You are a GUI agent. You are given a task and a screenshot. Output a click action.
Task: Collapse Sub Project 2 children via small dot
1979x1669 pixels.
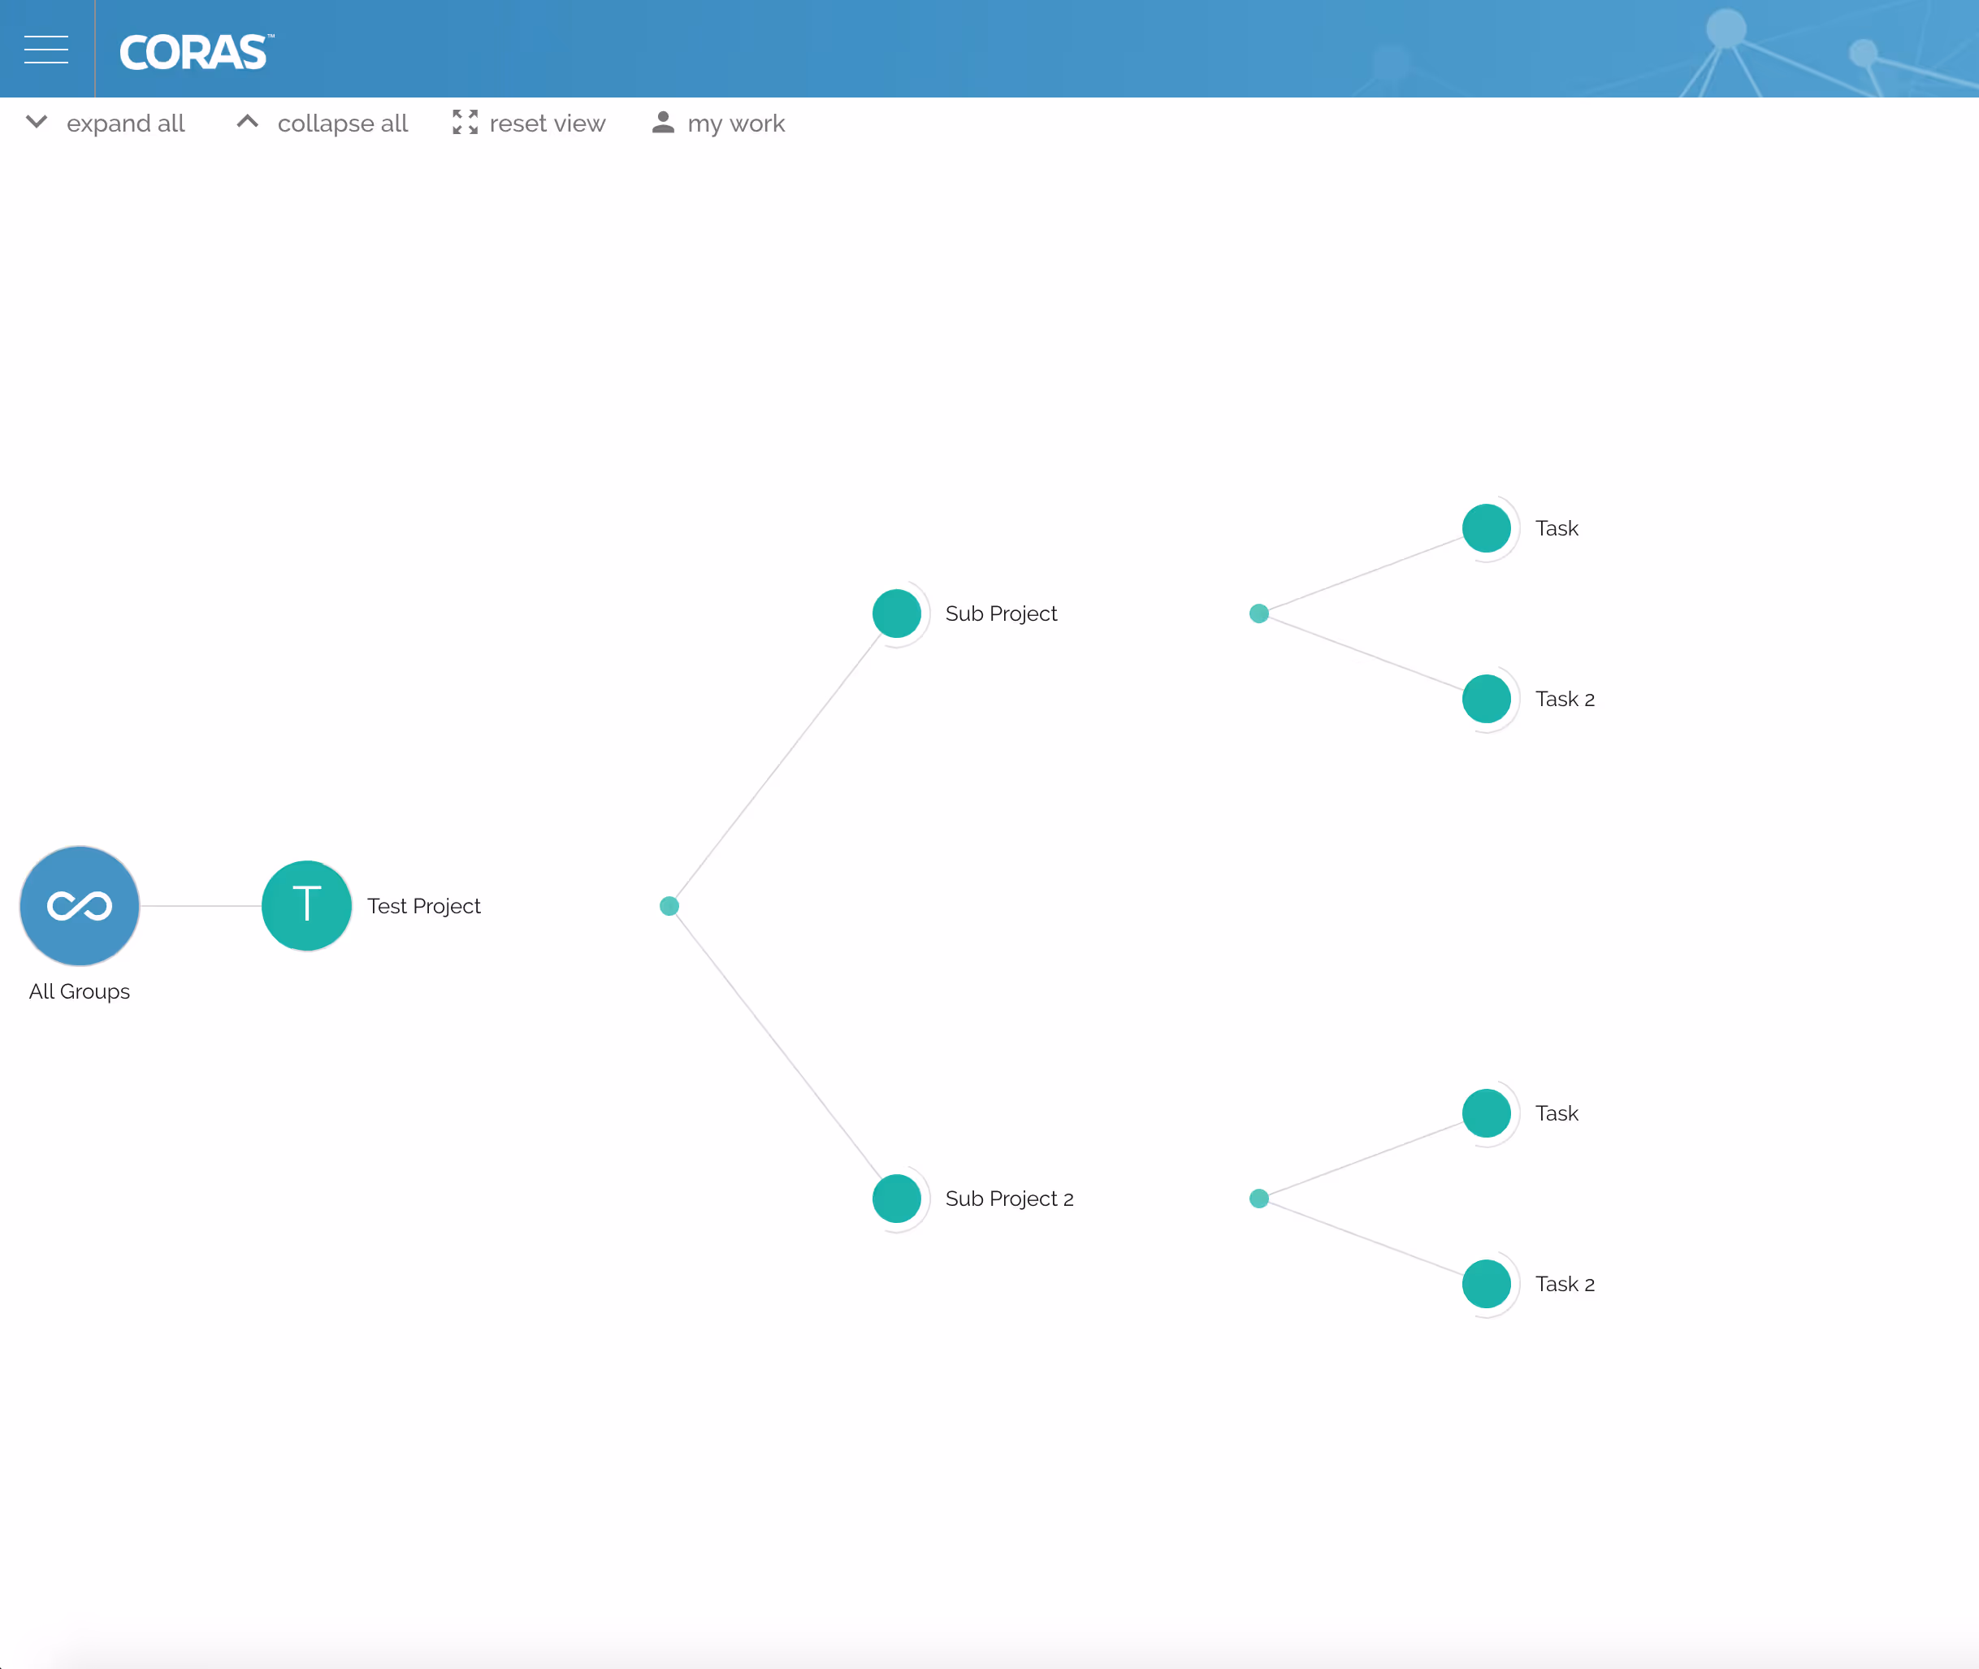tap(1258, 1198)
